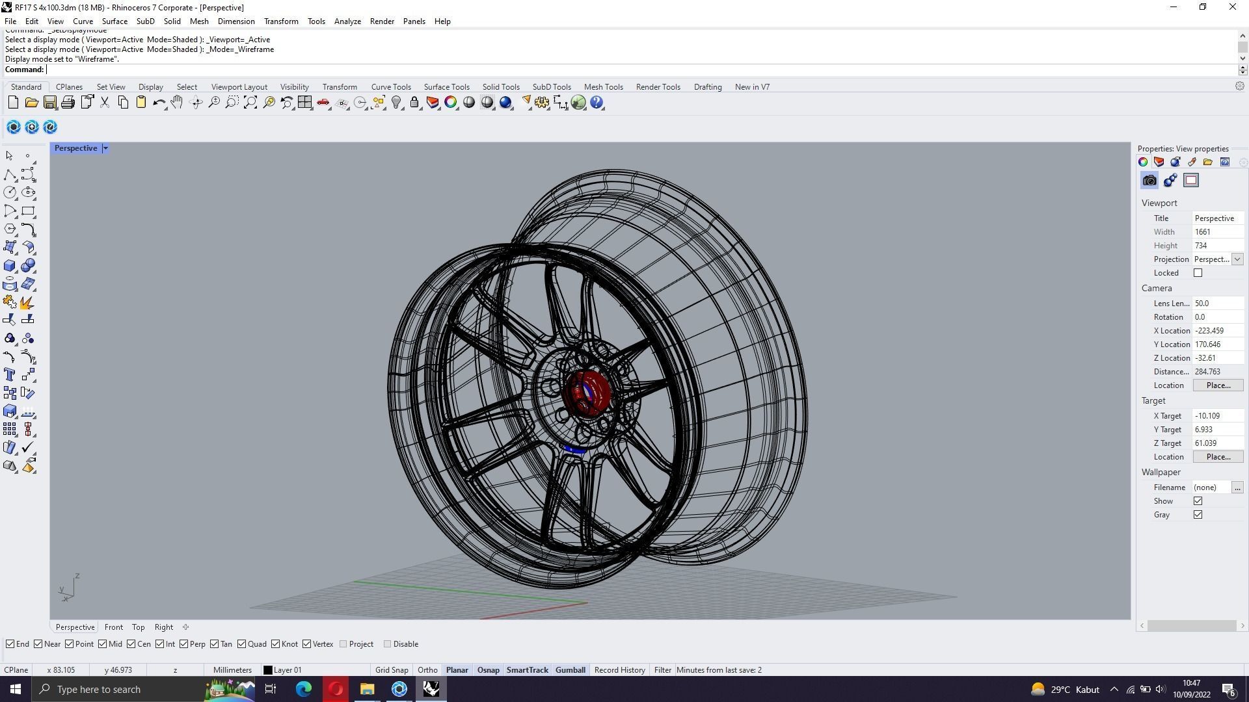Open the Layer 01 selector in status bar

click(x=288, y=670)
